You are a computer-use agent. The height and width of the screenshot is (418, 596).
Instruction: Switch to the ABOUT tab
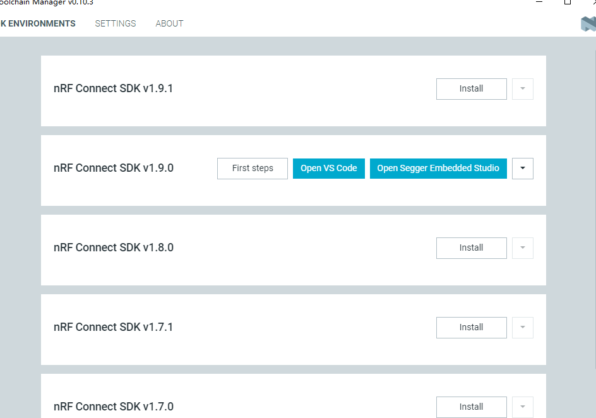click(x=169, y=23)
